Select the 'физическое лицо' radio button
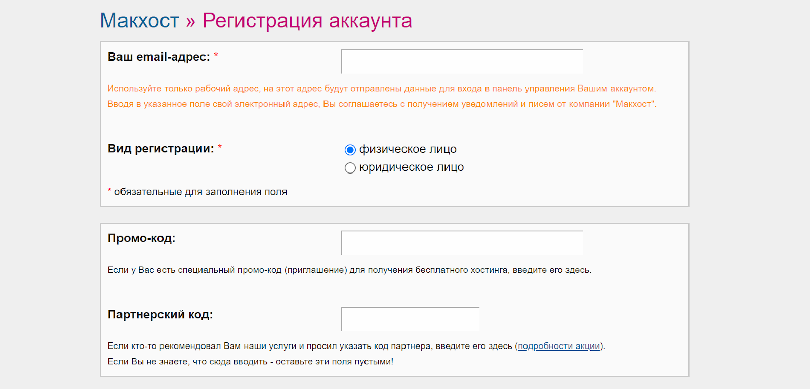This screenshot has height=389, width=810. click(x=350, y=150)
